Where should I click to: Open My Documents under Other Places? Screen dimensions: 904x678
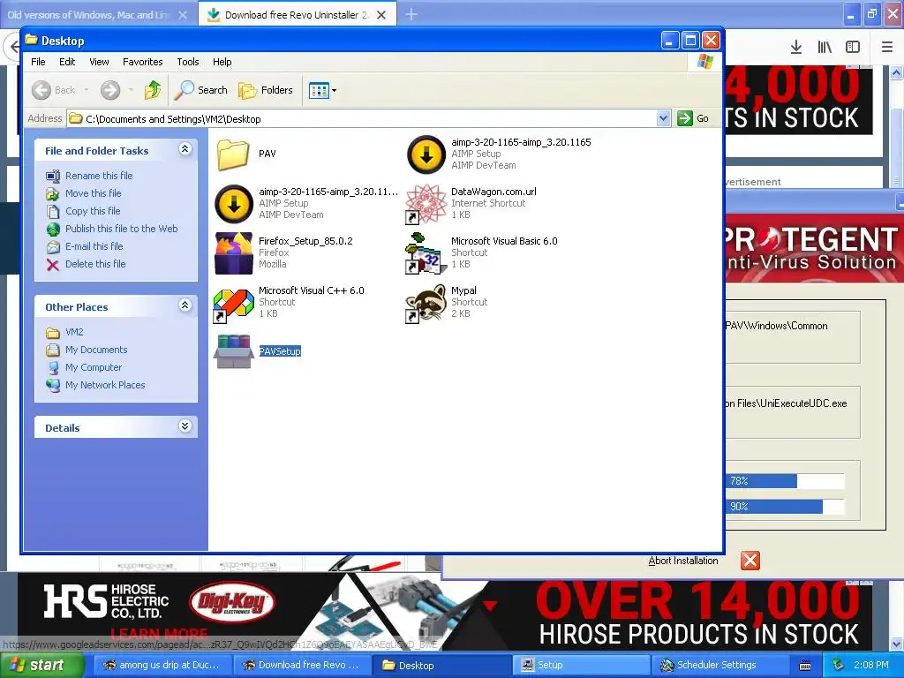point(95,350)
